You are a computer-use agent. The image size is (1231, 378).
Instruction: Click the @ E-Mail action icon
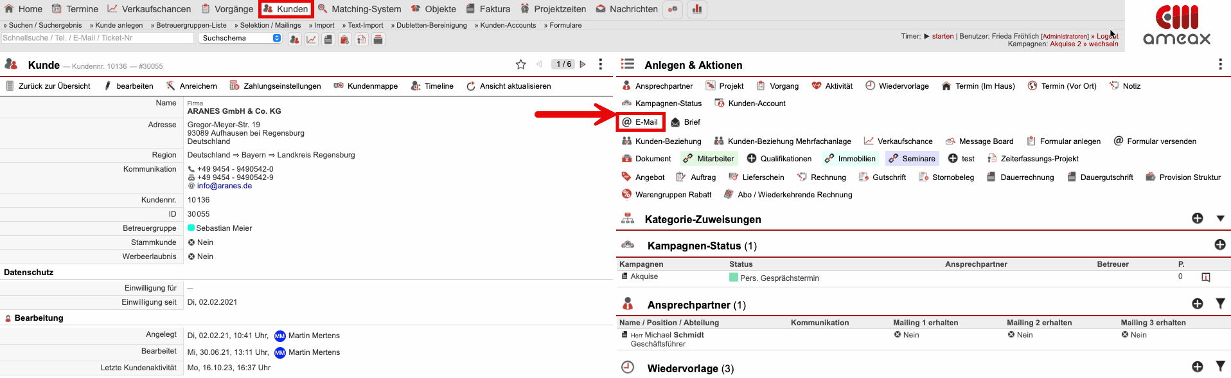click(x=627, y=122)
